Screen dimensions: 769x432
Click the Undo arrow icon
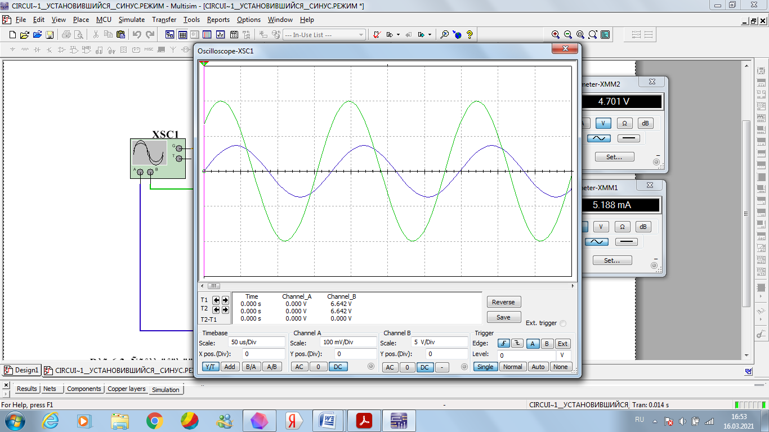[x=137, y=34]
